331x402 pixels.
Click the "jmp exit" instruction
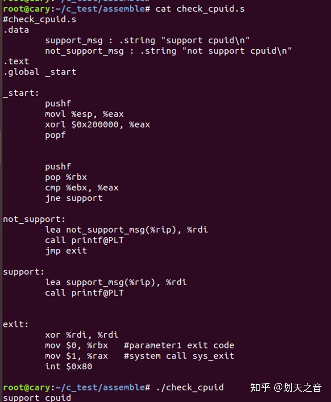[66, 251]
